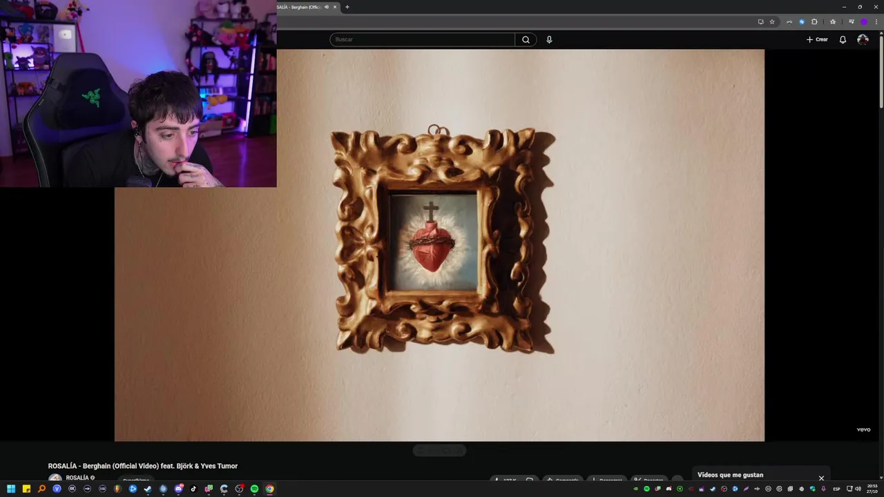
Task: Close the Vídeos que me gustan popup
Action: 821,478
